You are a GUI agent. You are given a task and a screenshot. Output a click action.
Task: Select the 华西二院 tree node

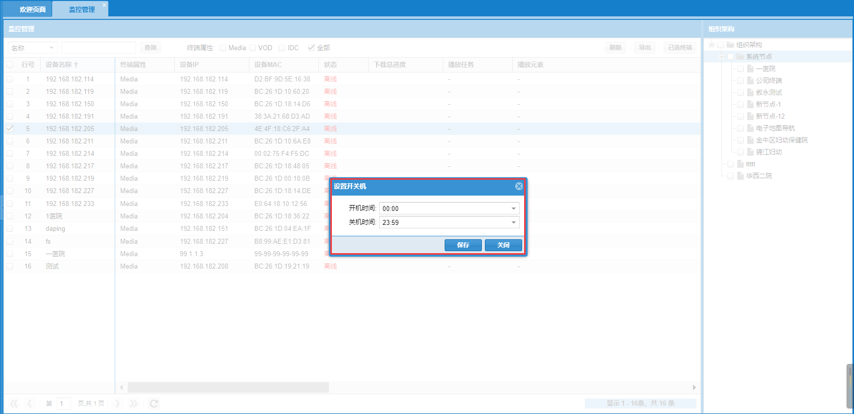pyautogui.click(x=759, y=176)
